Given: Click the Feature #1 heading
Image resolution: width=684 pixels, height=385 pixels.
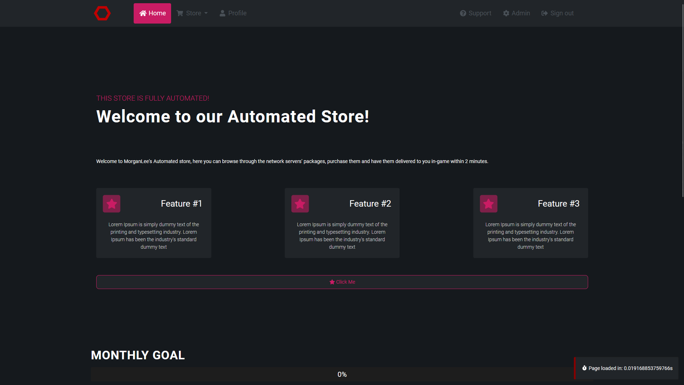Looking at the screenshot, I should click(181, 204).
